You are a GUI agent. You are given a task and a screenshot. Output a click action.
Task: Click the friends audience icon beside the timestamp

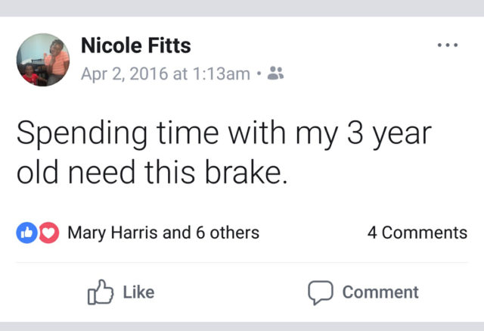(276, 73)
